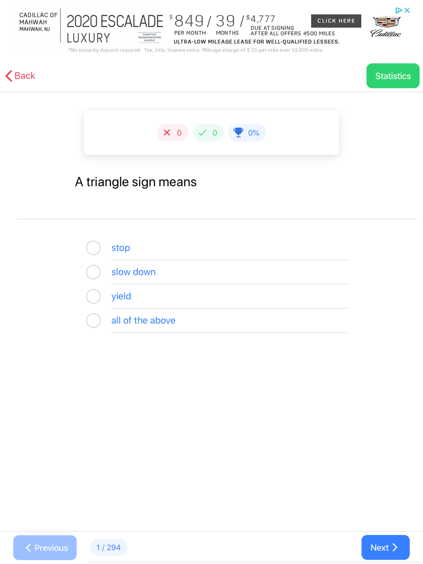Tap the blue trophy score badge
Screen dimensions: 423x564
coord(247,133)
